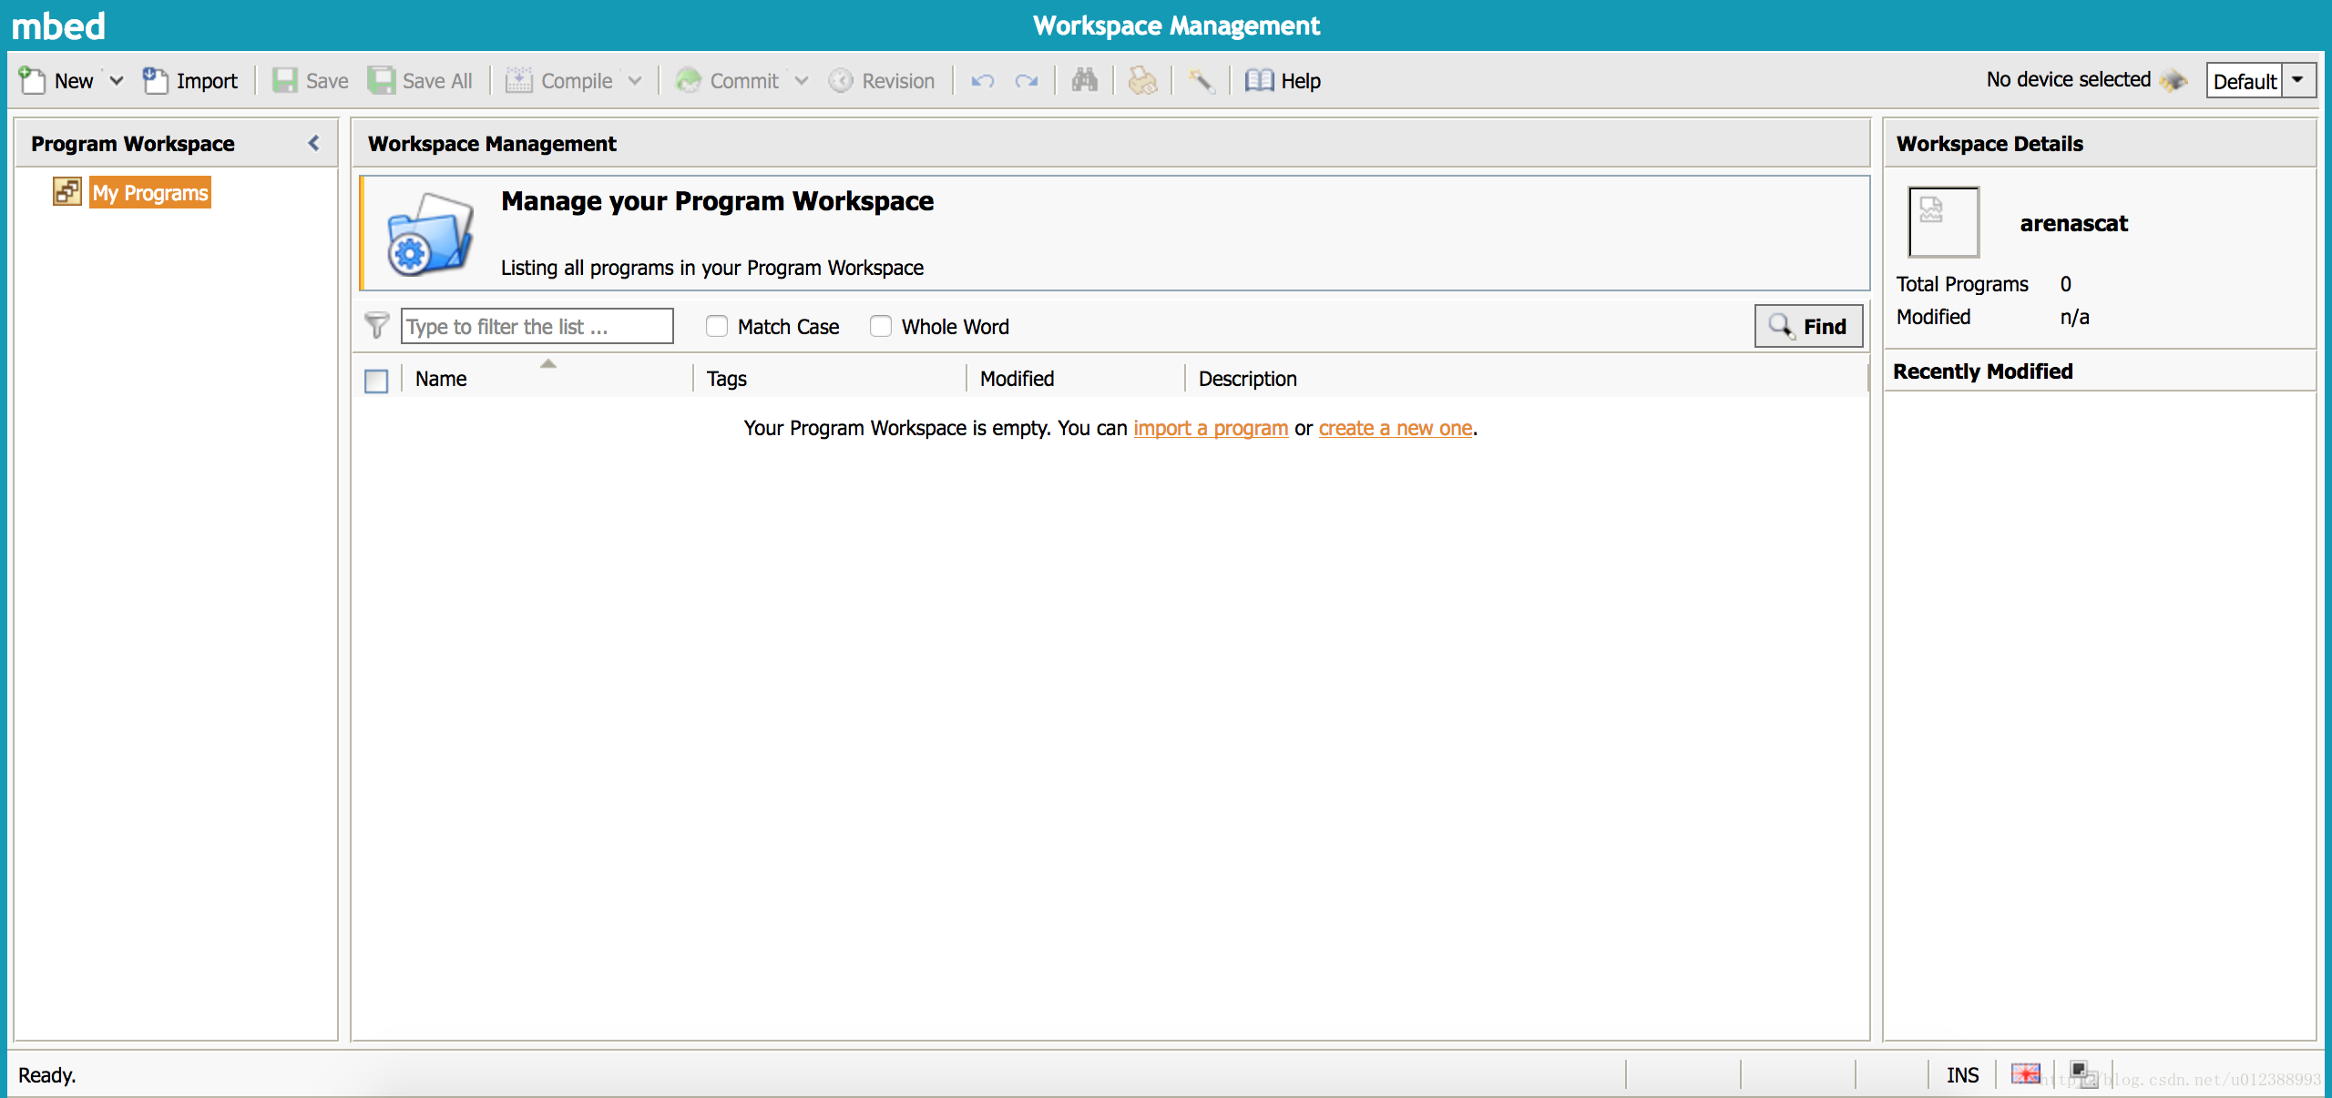
Task: Click the redo arrow icon
Action: (x=1027, y=81)
